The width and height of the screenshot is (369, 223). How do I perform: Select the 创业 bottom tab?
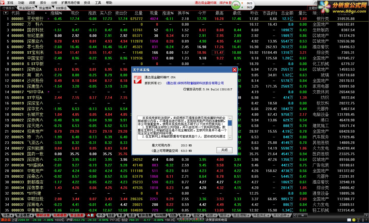pyautogui.click(x=111, y=215)
